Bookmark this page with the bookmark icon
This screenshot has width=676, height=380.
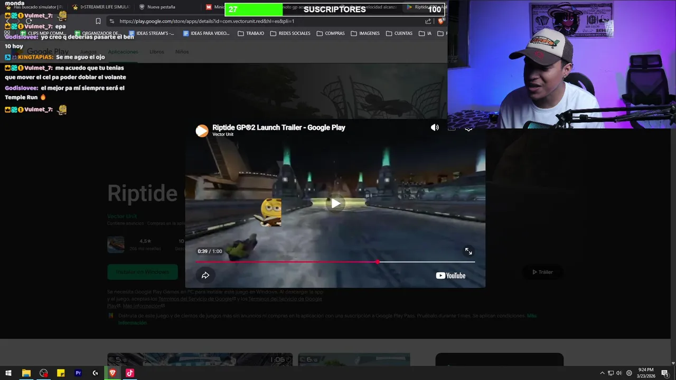click(98, 21)
